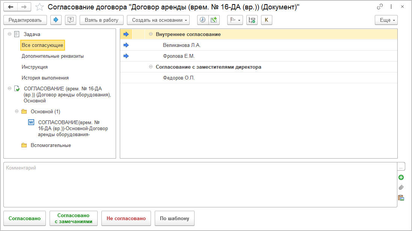Collapse the Задача tree node
The image size is (412, 231).
[x=9, y=34]
